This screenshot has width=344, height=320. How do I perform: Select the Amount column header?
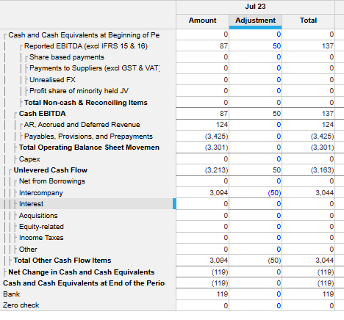202,21
